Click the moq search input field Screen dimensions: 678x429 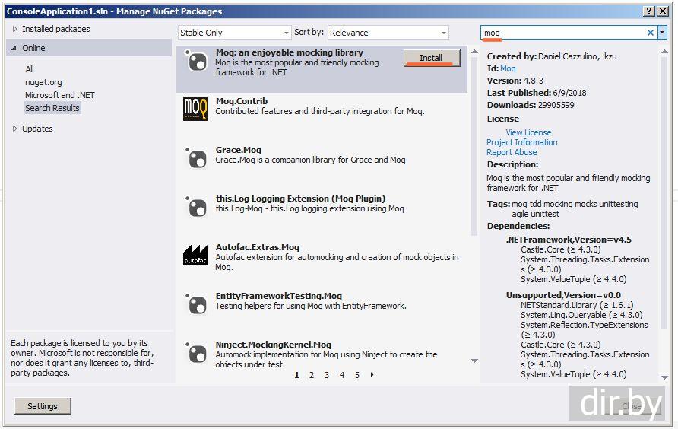click(562, 33)
